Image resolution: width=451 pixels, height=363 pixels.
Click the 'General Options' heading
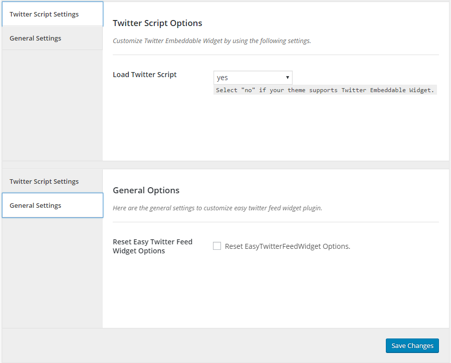click(146, 190)
